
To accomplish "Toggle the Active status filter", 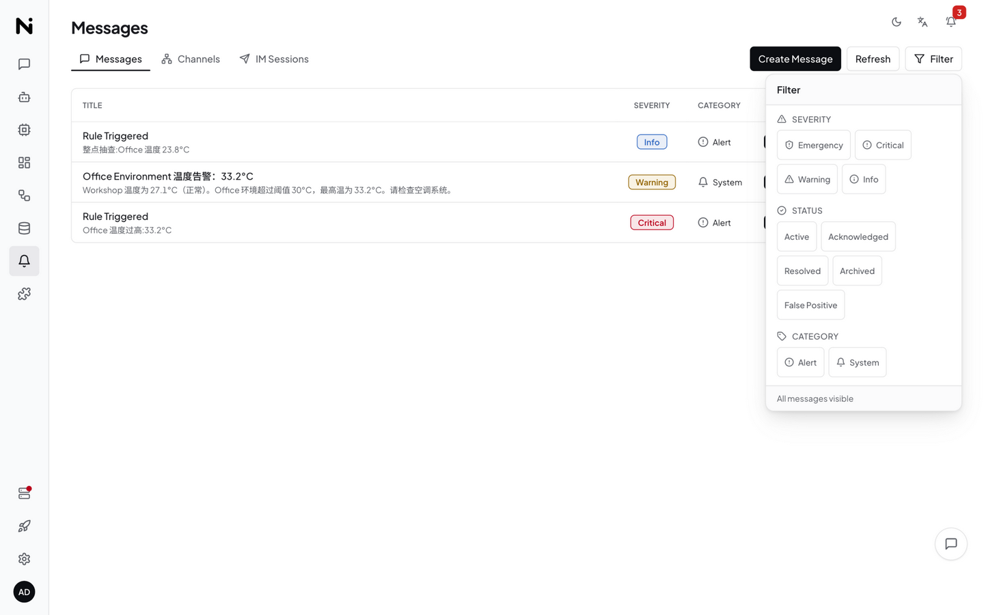I will click(x=797, y=236).
